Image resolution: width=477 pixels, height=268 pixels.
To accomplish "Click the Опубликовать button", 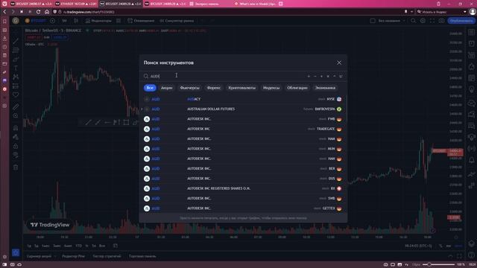I will 461,21.
